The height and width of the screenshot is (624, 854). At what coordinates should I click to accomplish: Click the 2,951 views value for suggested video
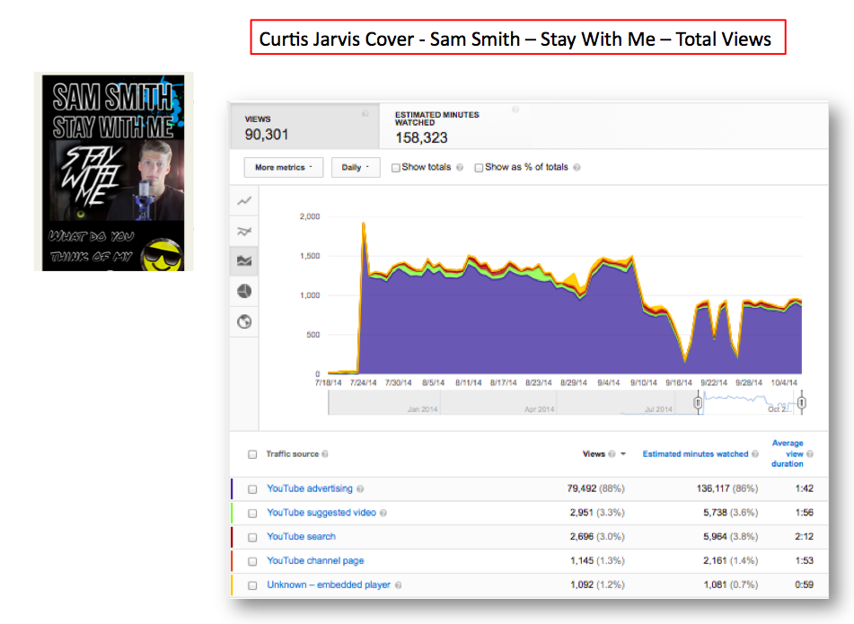(582, 513)
